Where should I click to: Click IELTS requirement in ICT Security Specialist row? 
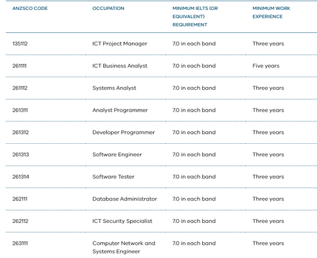(194, 222)
